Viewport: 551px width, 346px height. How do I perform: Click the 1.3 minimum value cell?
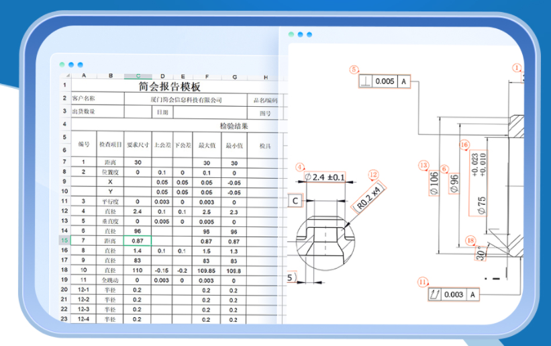(x=234, y=251)
